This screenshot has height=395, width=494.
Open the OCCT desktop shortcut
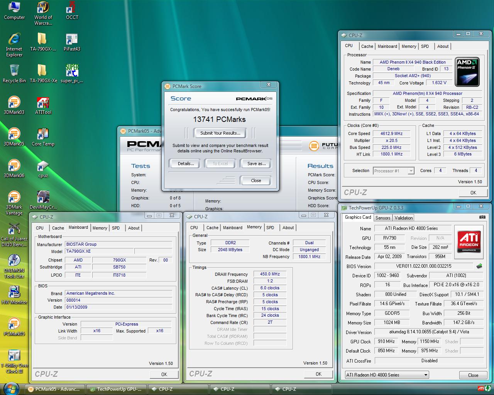(x=72, y=10)
